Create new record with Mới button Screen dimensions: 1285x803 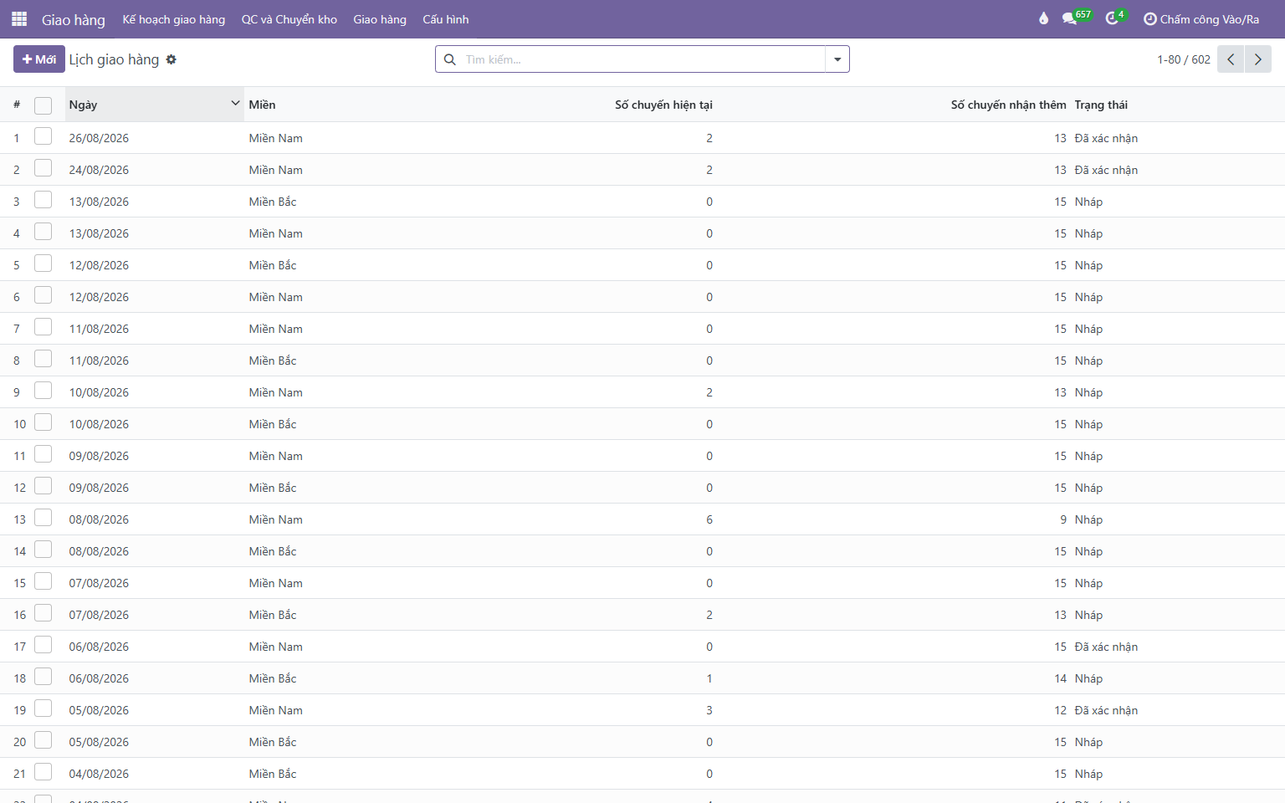(x=39, y=59)
